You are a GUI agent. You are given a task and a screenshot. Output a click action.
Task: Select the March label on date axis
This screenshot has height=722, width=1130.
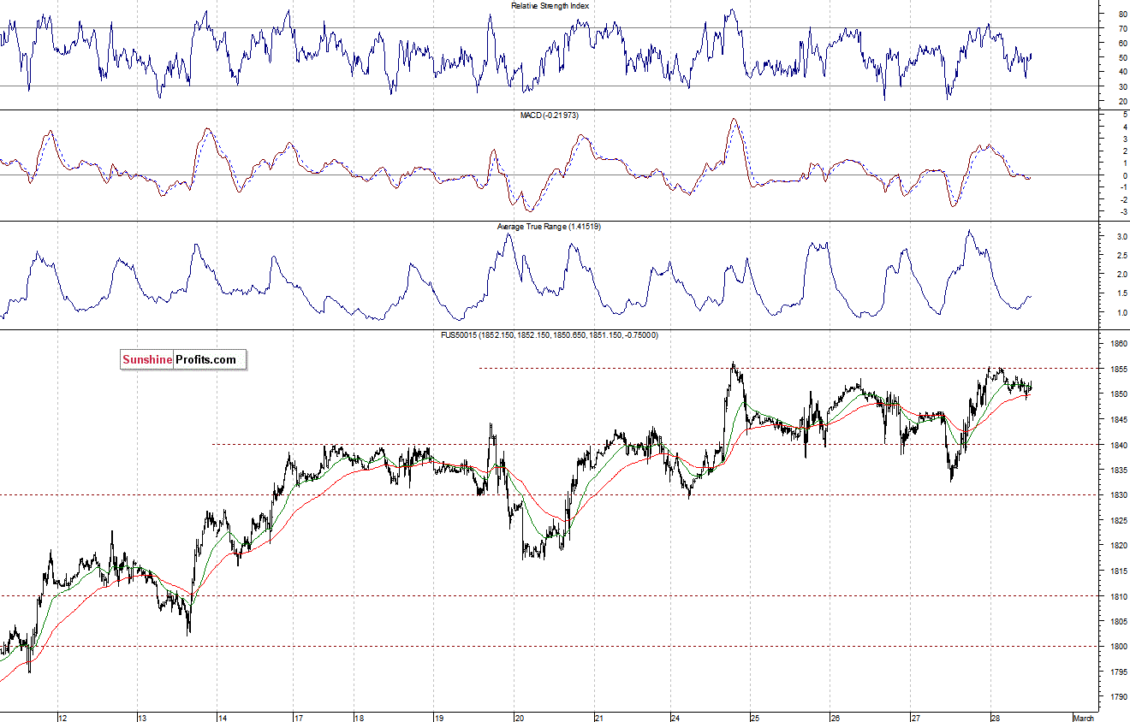[x=1084, y=717]
